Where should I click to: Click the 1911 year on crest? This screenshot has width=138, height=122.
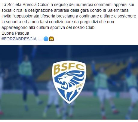pos(79,86)
